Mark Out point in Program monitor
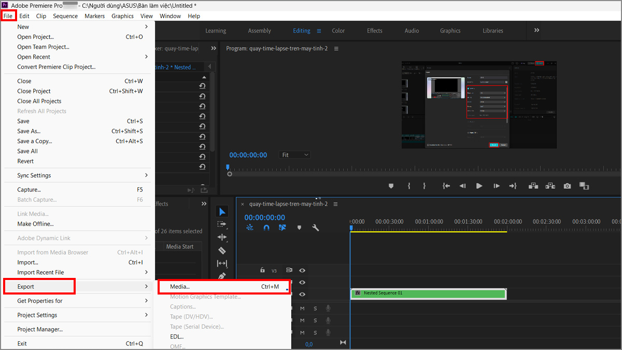 click(x=424, y=186)
